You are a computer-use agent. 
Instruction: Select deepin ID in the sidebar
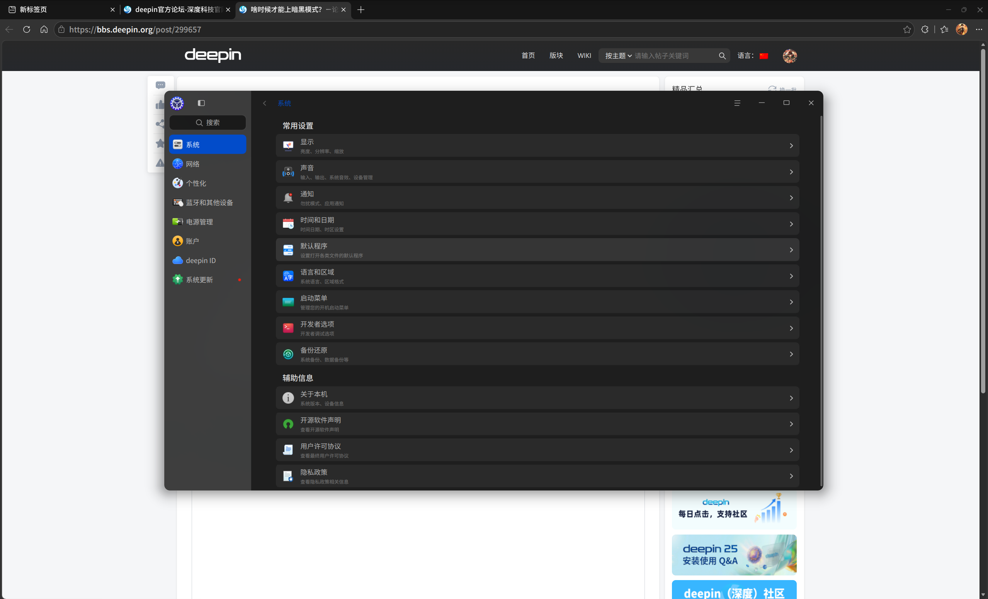coord(207,260)
